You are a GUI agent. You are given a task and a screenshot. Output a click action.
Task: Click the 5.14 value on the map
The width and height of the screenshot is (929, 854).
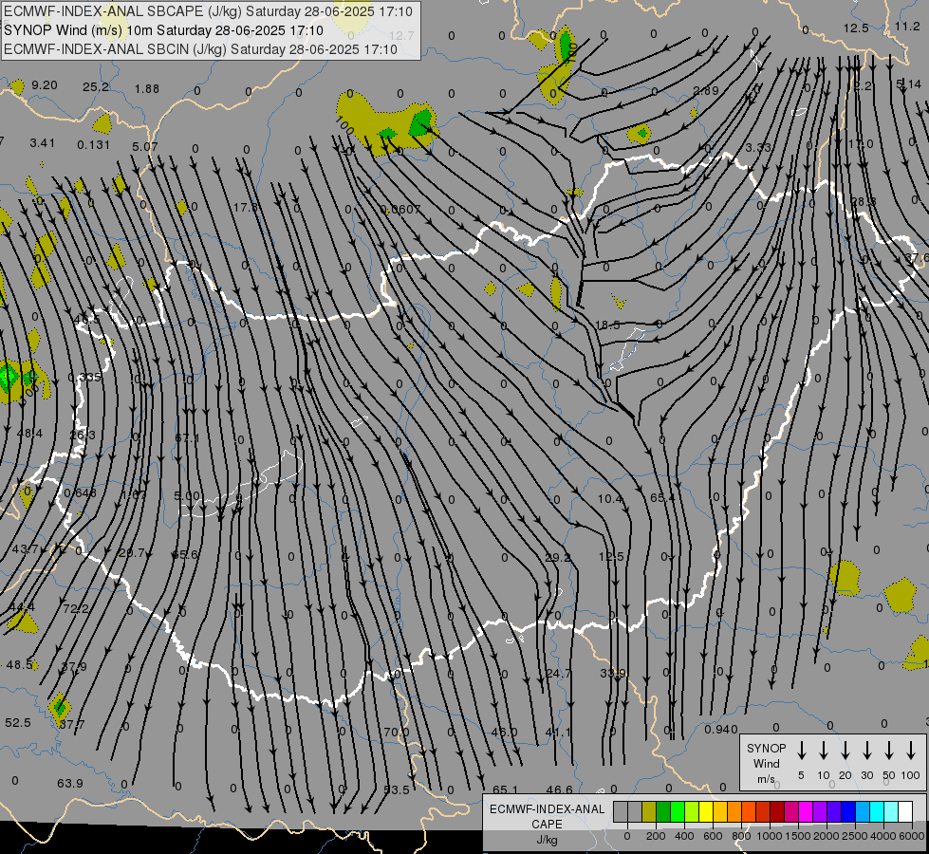(908, 84)
